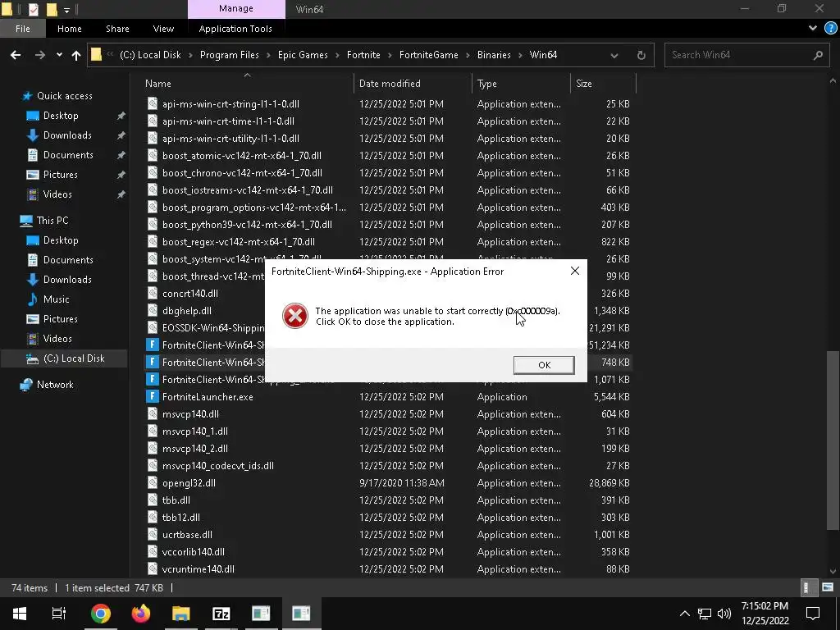Launch Firefox from the taskbar

[x=141, y=614]
